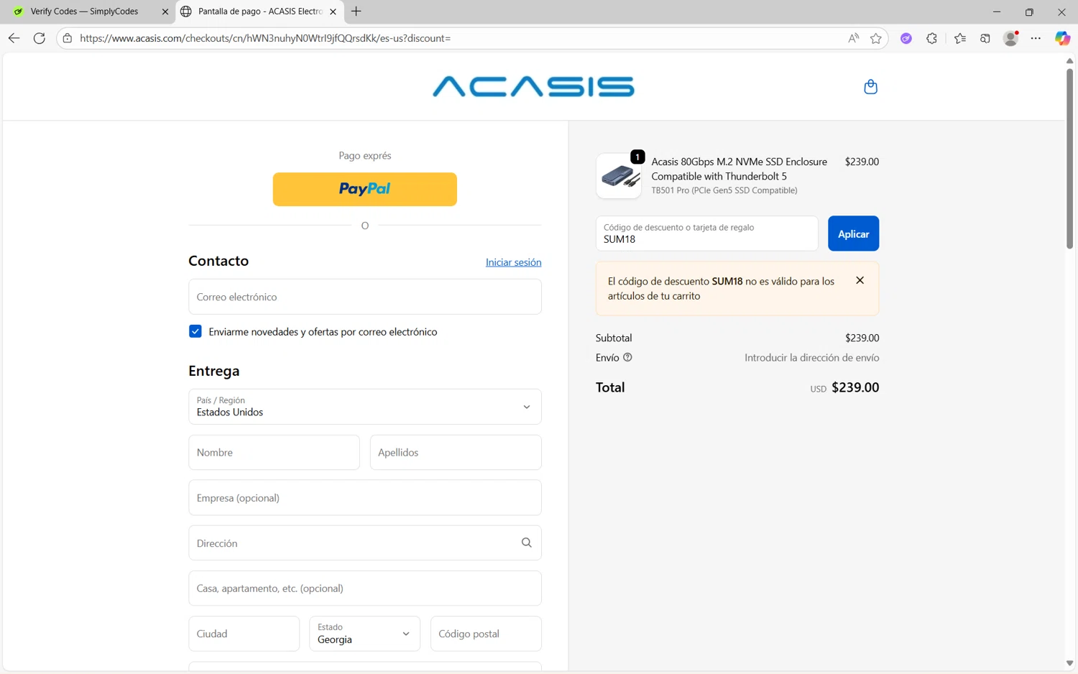Open browser Settings and more menu
This screenshot has width=1078, height=674.
1036,38
